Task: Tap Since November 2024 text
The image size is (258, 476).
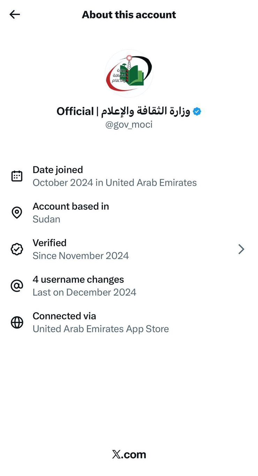Action: point(81,256)
